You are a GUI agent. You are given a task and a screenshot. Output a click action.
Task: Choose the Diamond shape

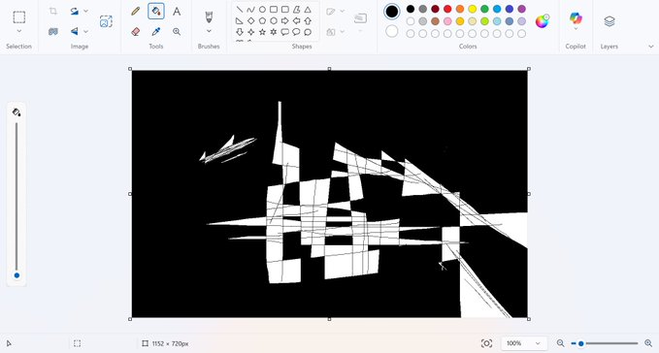coord(251,20)
